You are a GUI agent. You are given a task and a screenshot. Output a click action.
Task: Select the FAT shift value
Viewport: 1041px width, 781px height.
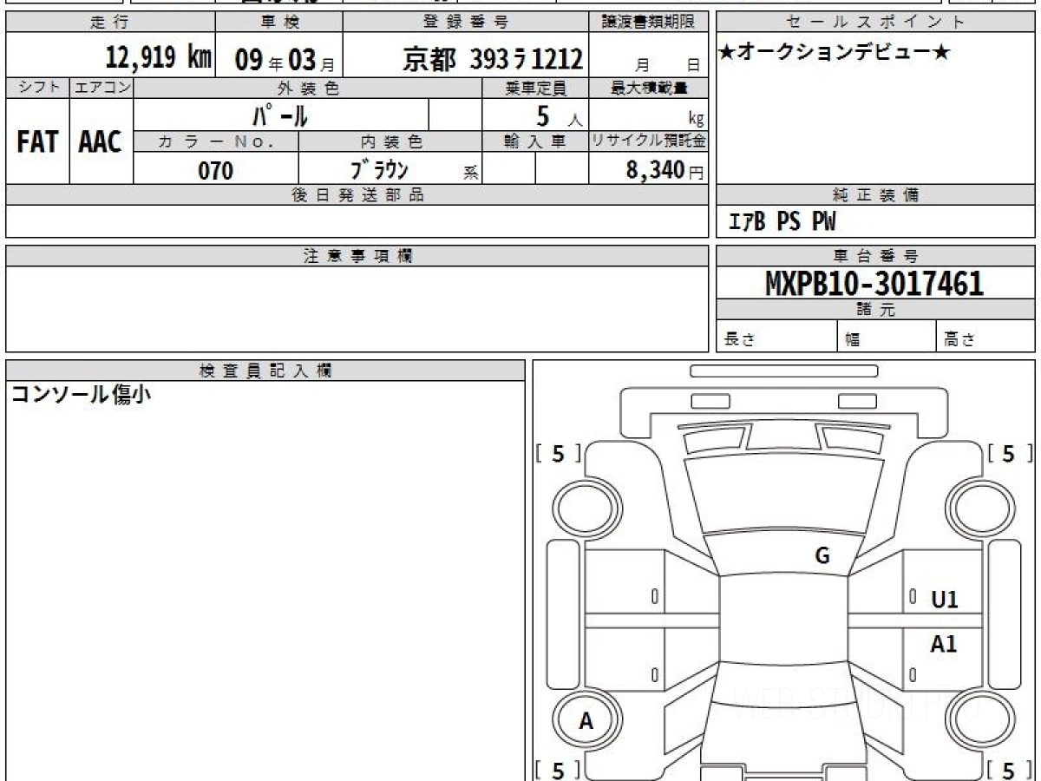pos(37,142)
